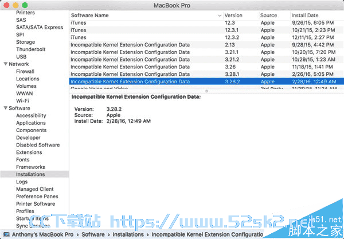Open SATA/SATA Express in sidebar
This screenshot has width=344, height=239.
(40, 27)
